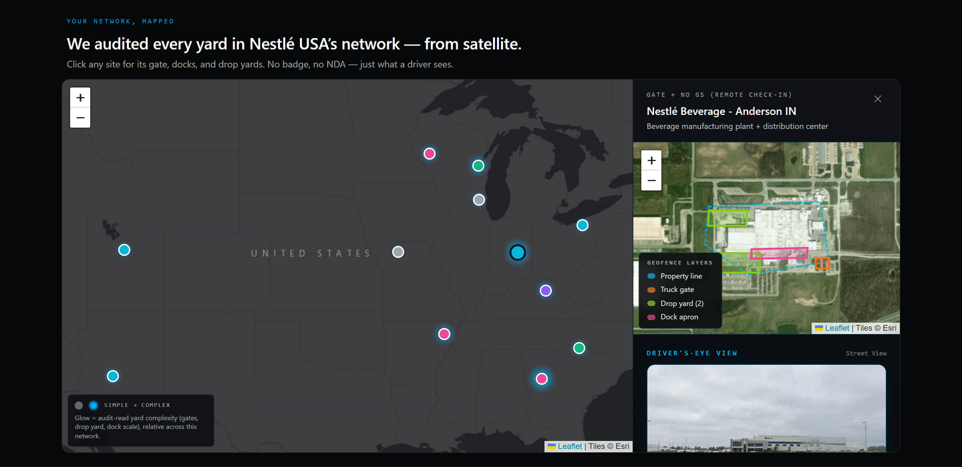This screenshot has height=467, width=962.
Task: Zoom in on the main network map
Action: point(80,98)
